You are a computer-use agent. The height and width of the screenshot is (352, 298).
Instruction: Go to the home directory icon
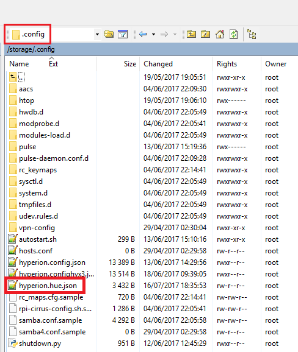coord(220,34)
